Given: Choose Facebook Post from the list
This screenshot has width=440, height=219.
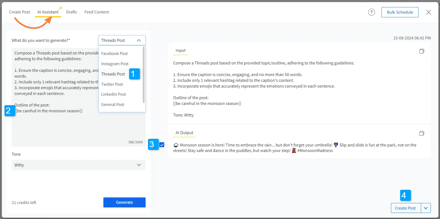Looking at the screenshot, I should click(x=114, y=53).
